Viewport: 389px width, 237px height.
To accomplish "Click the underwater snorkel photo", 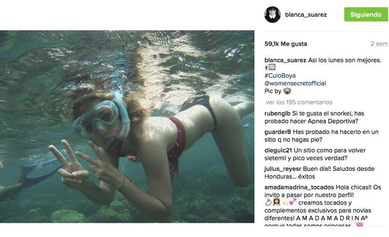I will pyautogui.click(x=127, y=126).
